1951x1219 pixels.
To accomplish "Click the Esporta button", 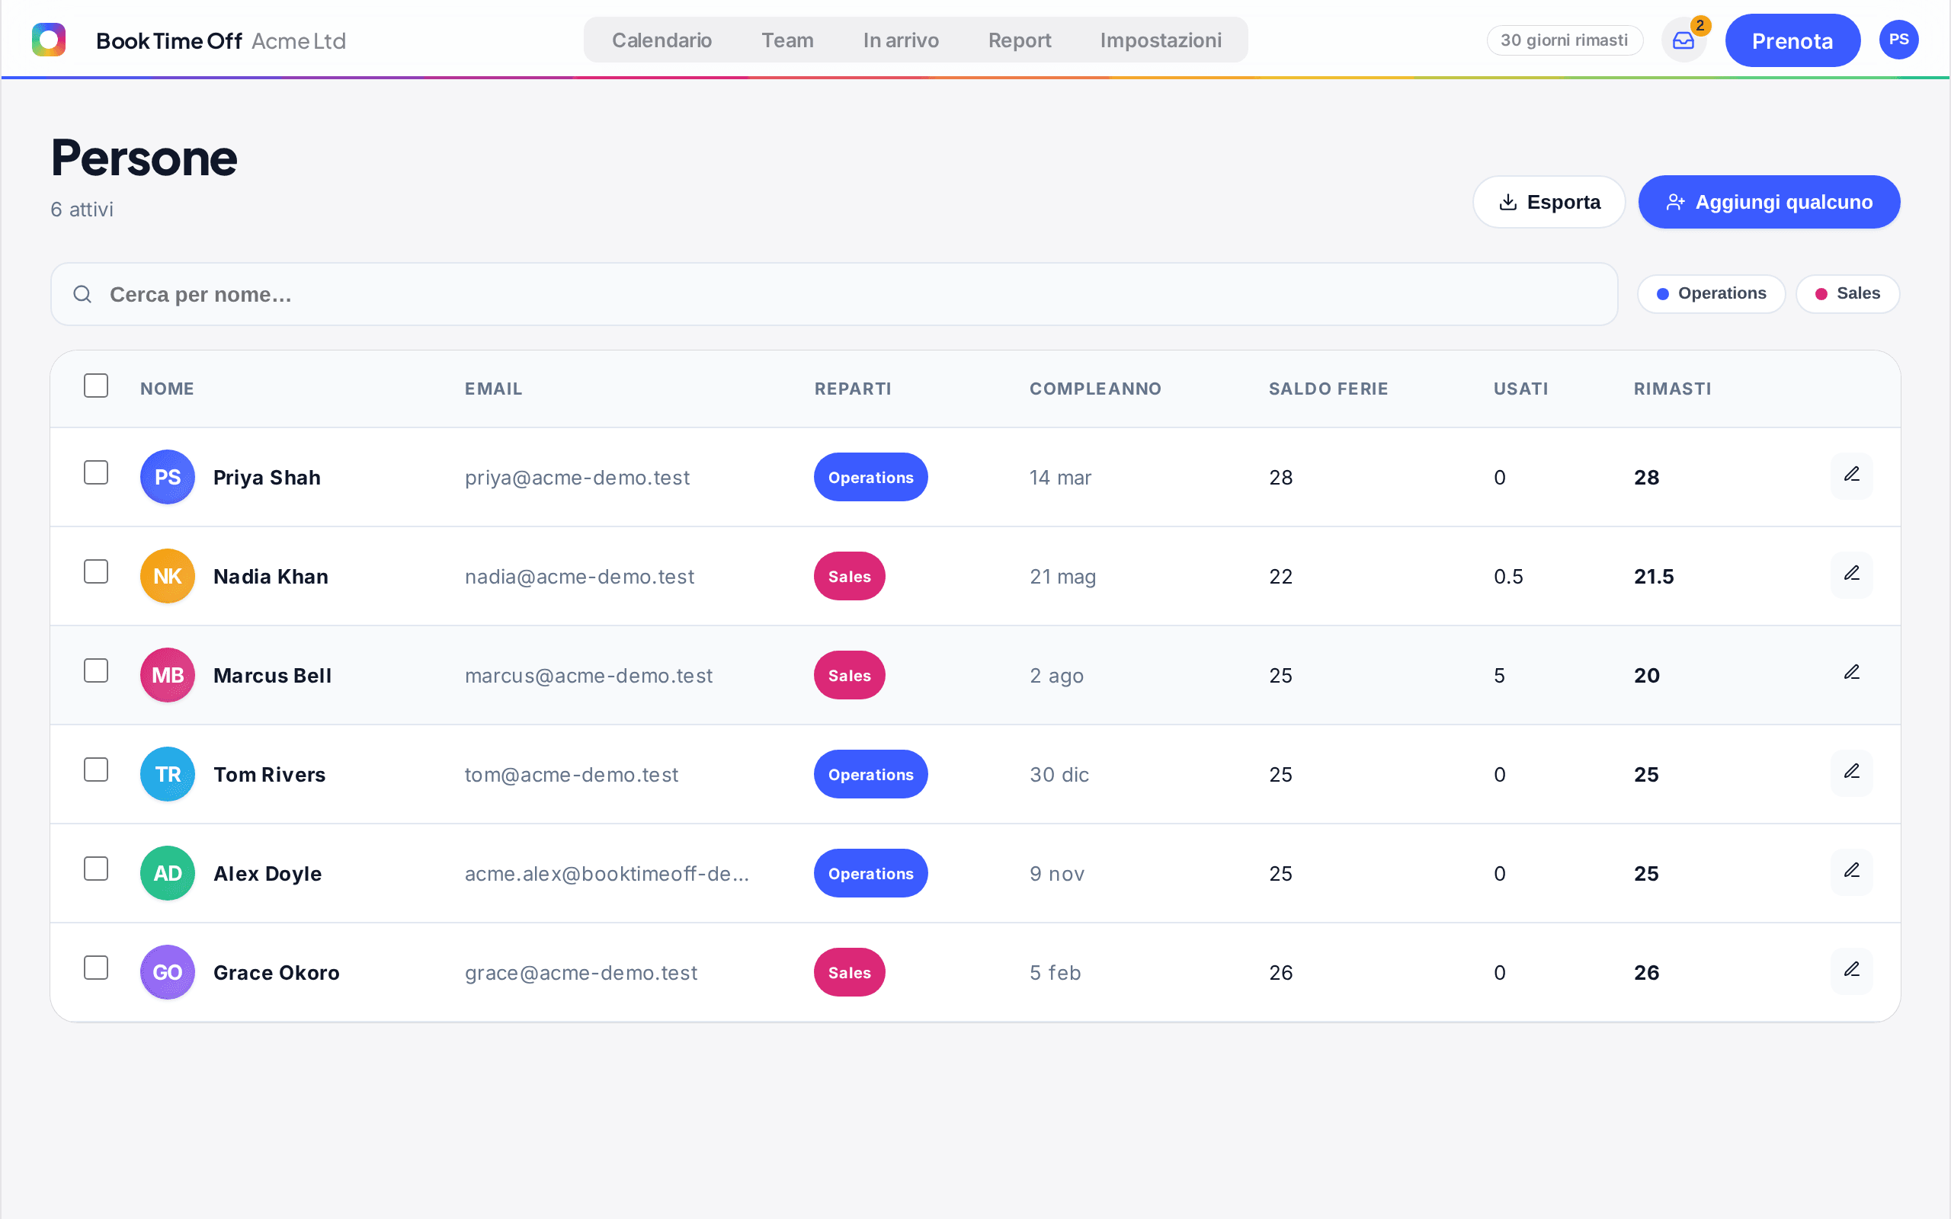I will coord(1549,203).
